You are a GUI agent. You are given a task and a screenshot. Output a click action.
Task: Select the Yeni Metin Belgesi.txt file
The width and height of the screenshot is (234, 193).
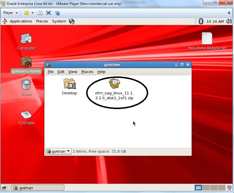207,38
